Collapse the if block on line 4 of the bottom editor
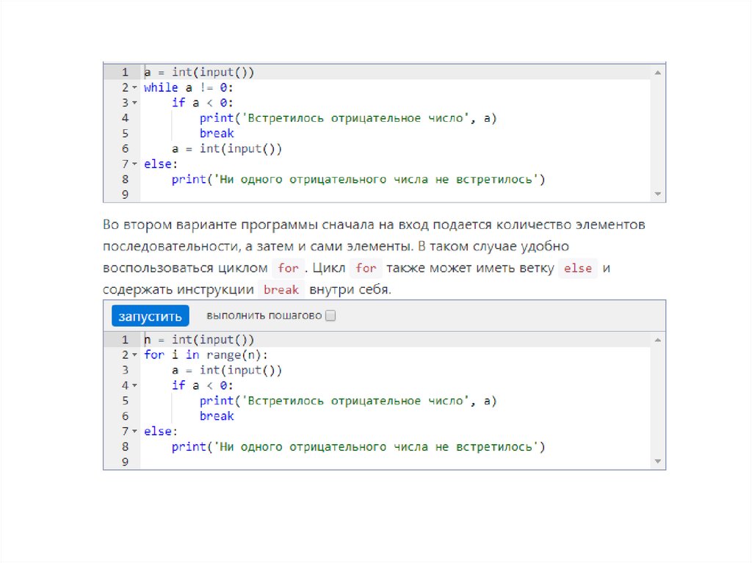This screenshot has width=752, height=563. point(135,386)
